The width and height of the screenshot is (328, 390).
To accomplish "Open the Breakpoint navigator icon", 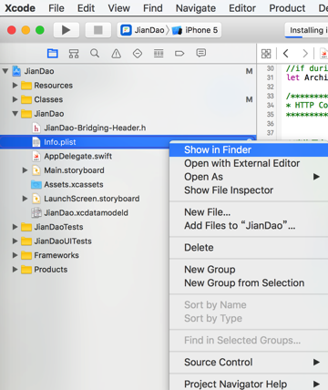I will click(x=179, y=54).
